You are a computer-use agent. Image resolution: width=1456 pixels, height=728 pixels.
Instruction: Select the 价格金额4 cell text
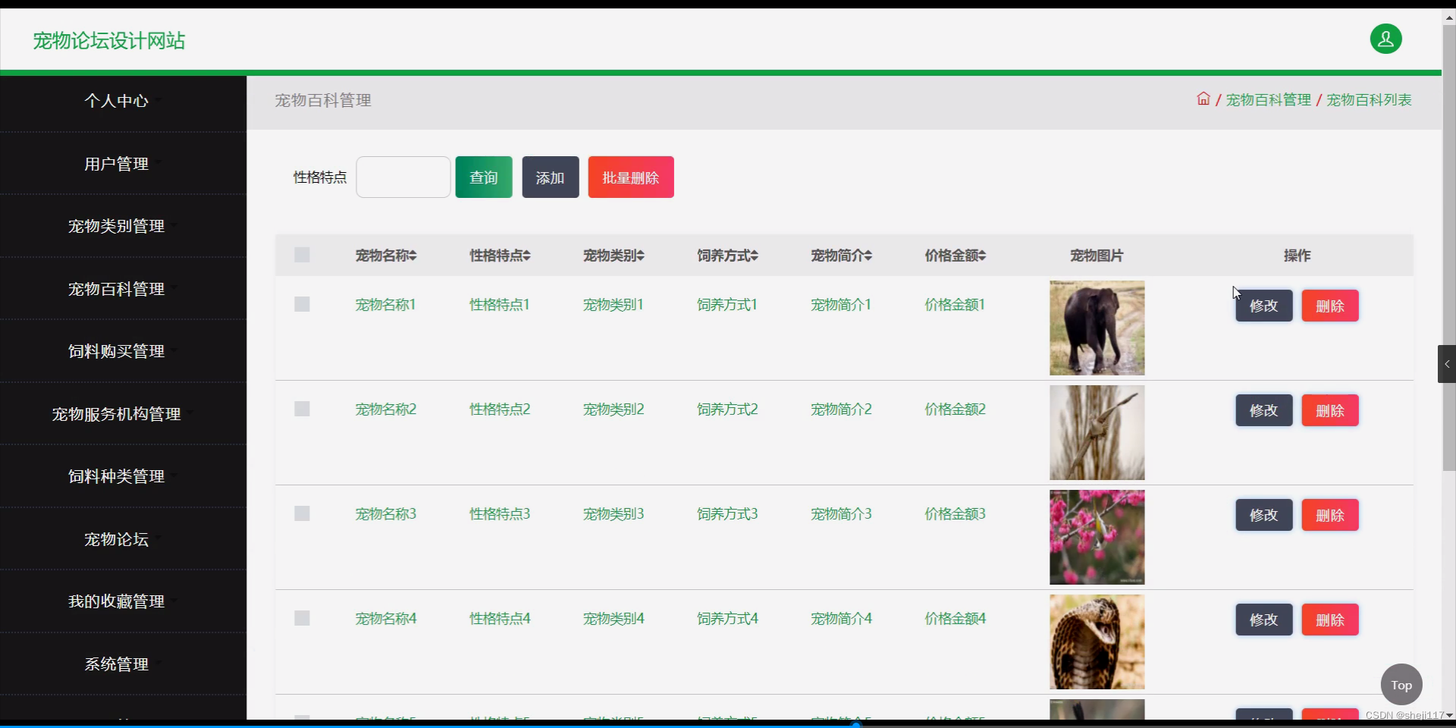point(955,619)
